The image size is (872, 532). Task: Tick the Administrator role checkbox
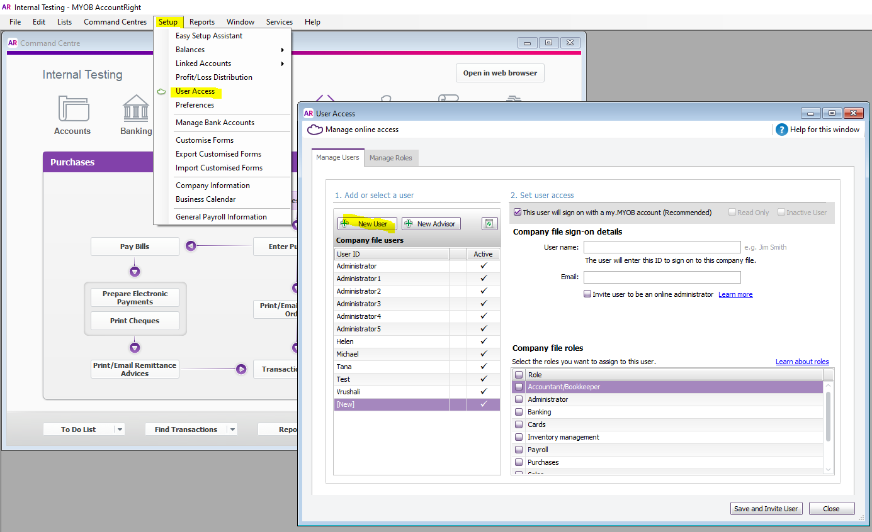coord(519,400)
